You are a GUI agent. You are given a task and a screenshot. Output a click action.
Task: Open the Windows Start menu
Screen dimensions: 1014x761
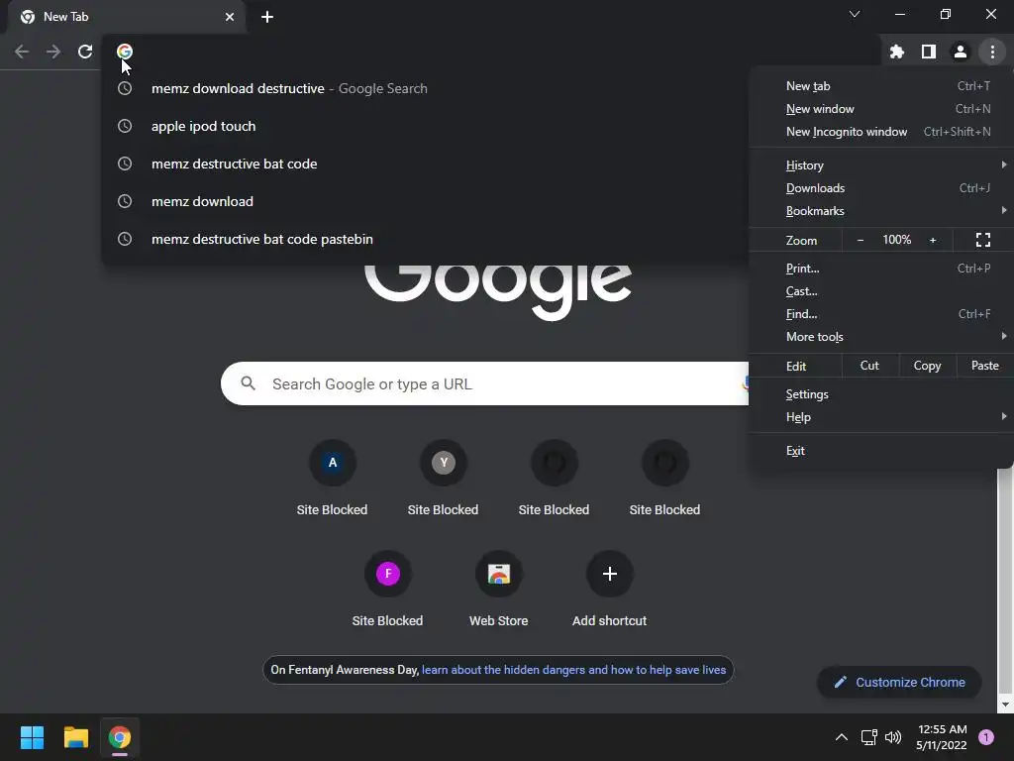coord(32,737)
